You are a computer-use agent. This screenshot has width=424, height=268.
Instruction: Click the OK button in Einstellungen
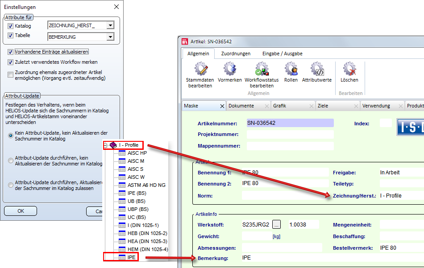tap(21, 211)
